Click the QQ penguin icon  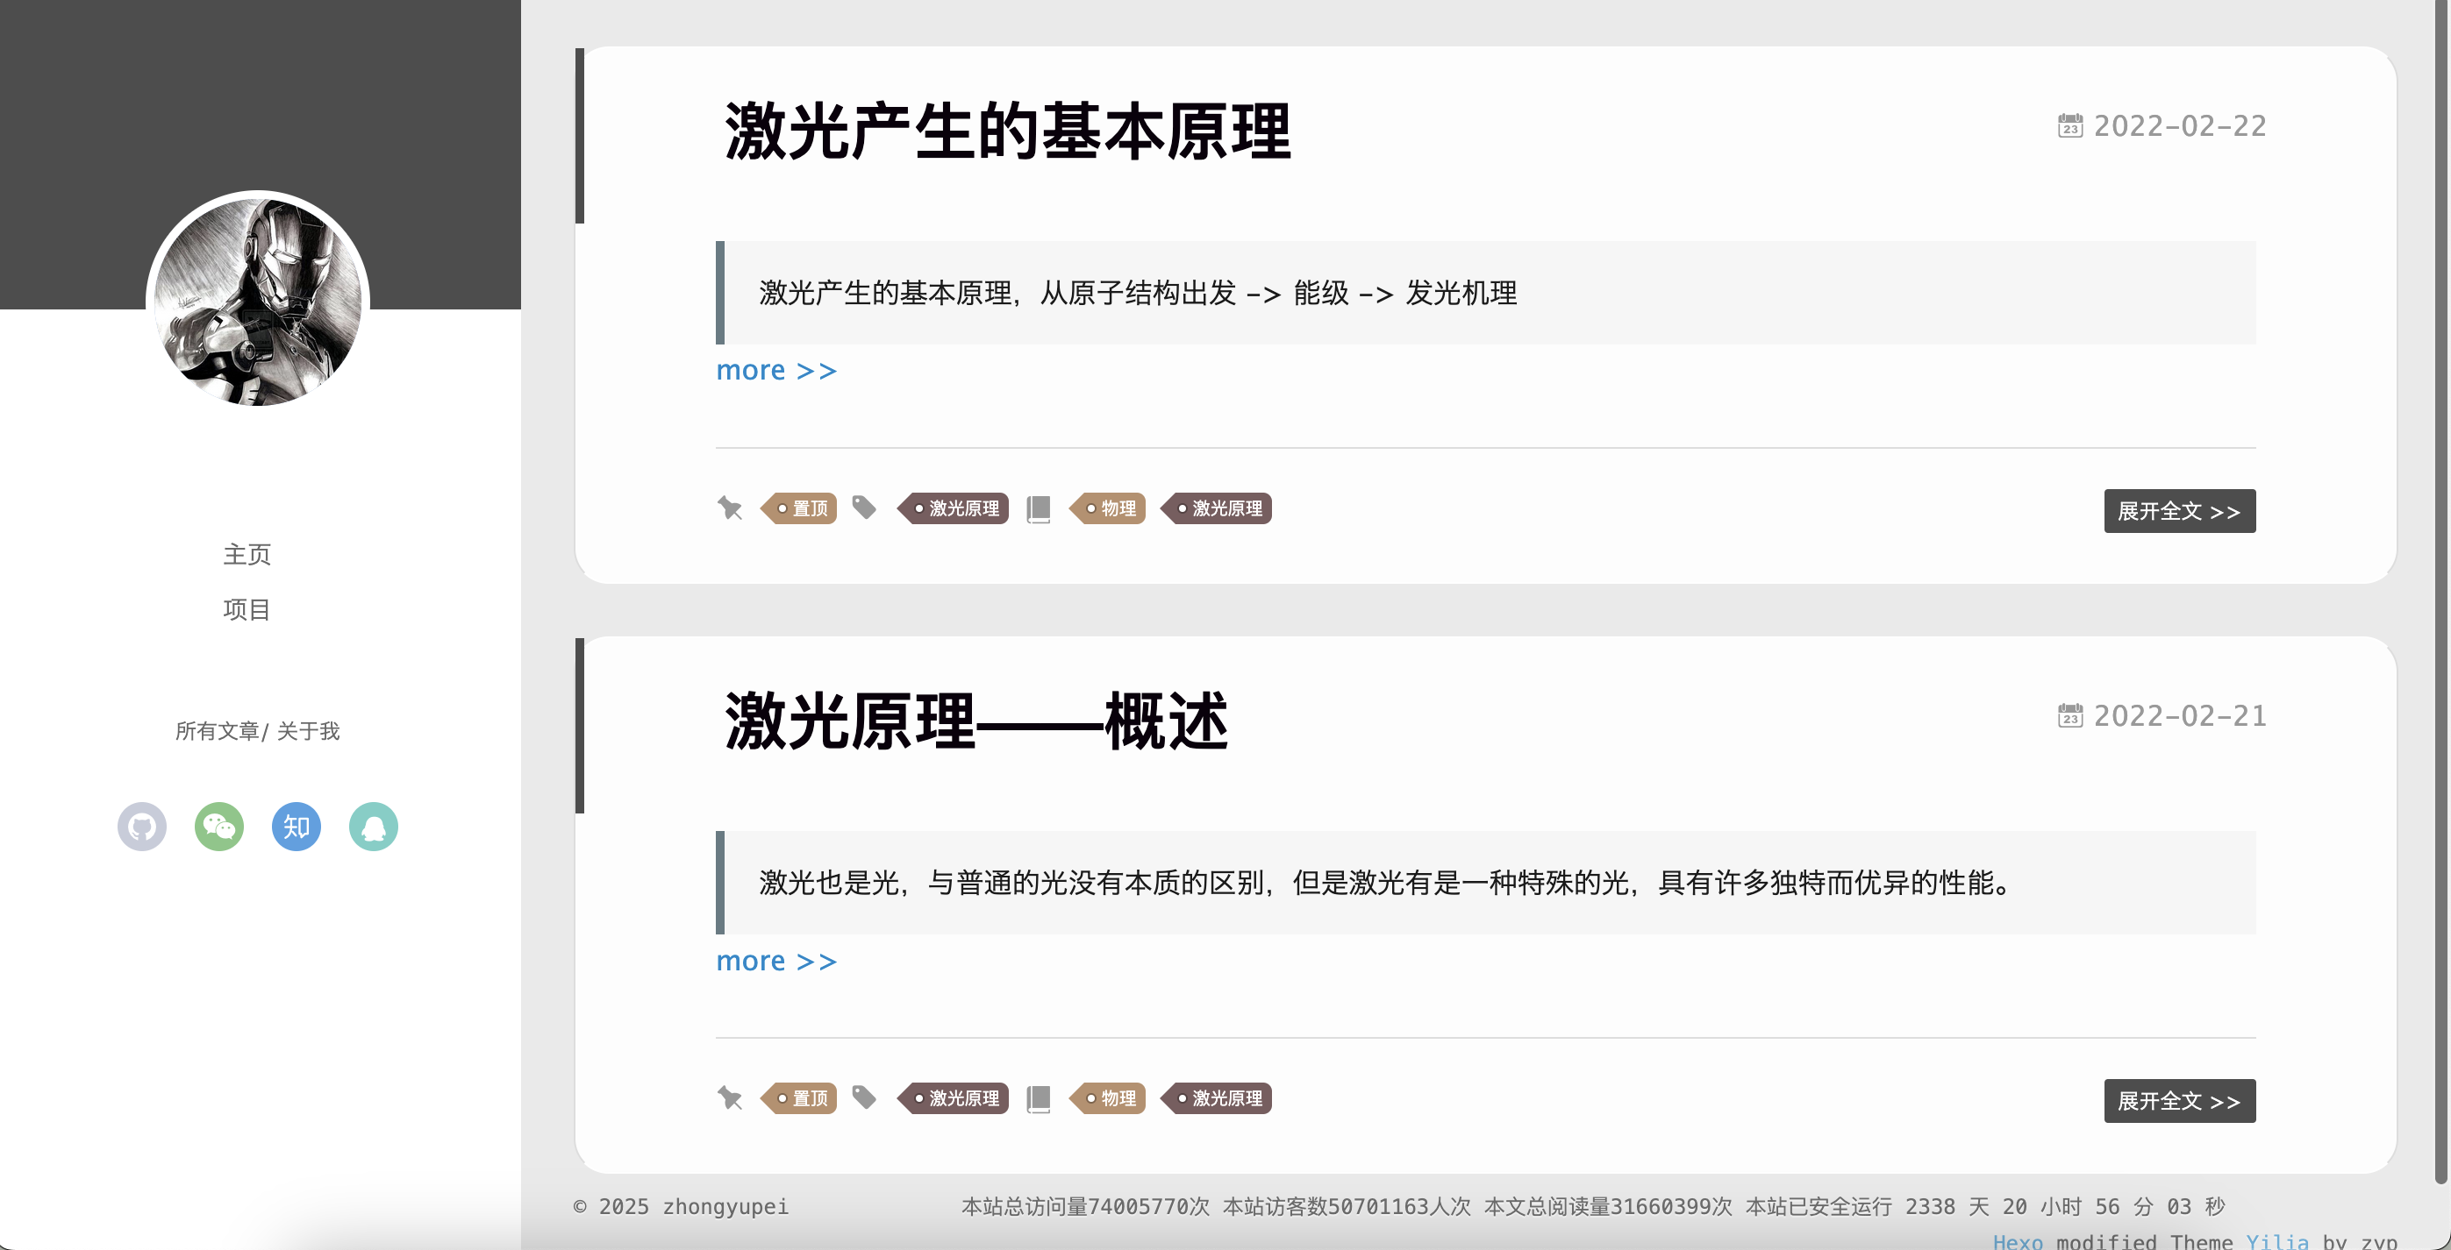pos(373,826)
